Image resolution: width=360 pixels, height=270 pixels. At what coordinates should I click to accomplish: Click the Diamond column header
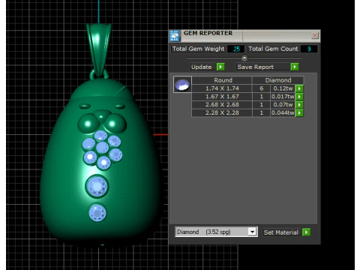tap(278, 80)
